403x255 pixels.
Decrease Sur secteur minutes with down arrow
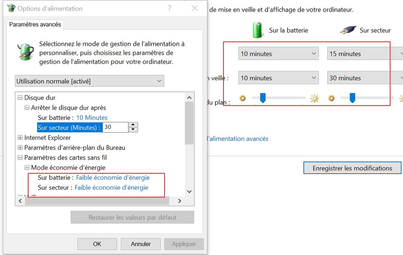(x=134, y=130)
